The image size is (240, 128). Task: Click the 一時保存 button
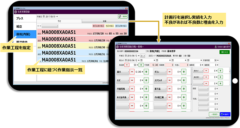point(214,114)
